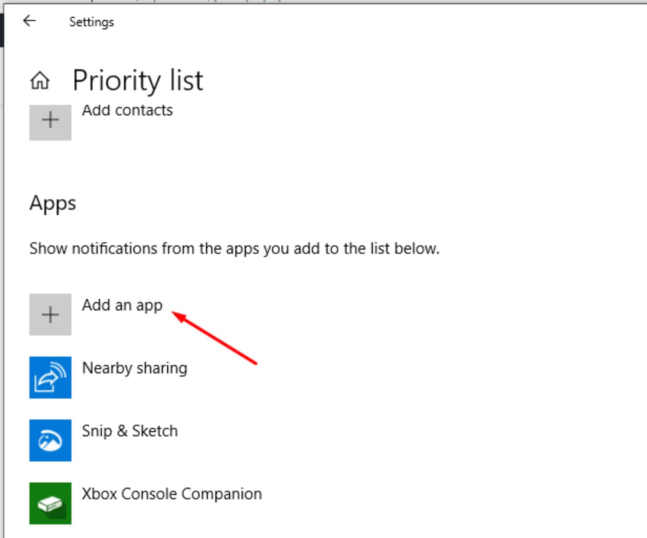Select the Xbox Console Companion icon

tap(50, 503)
